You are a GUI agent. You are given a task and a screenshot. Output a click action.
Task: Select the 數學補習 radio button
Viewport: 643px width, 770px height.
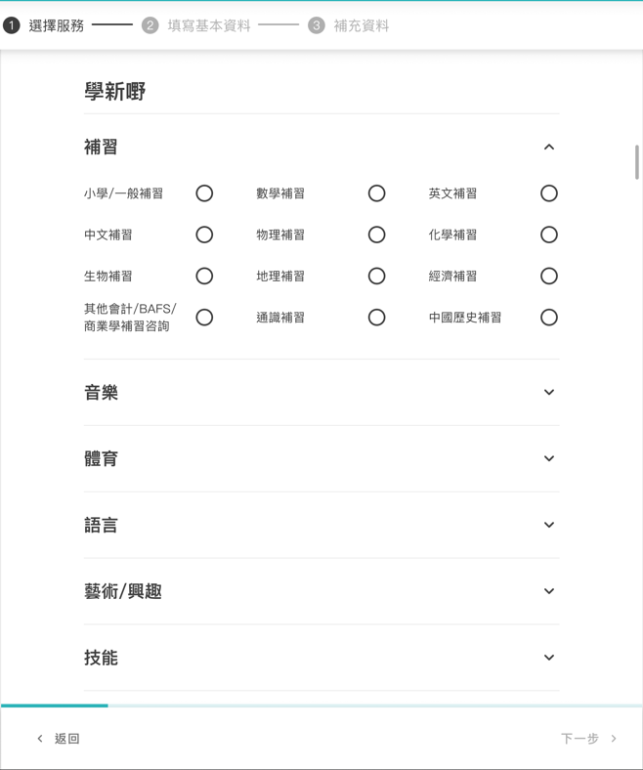click(377, 193)
